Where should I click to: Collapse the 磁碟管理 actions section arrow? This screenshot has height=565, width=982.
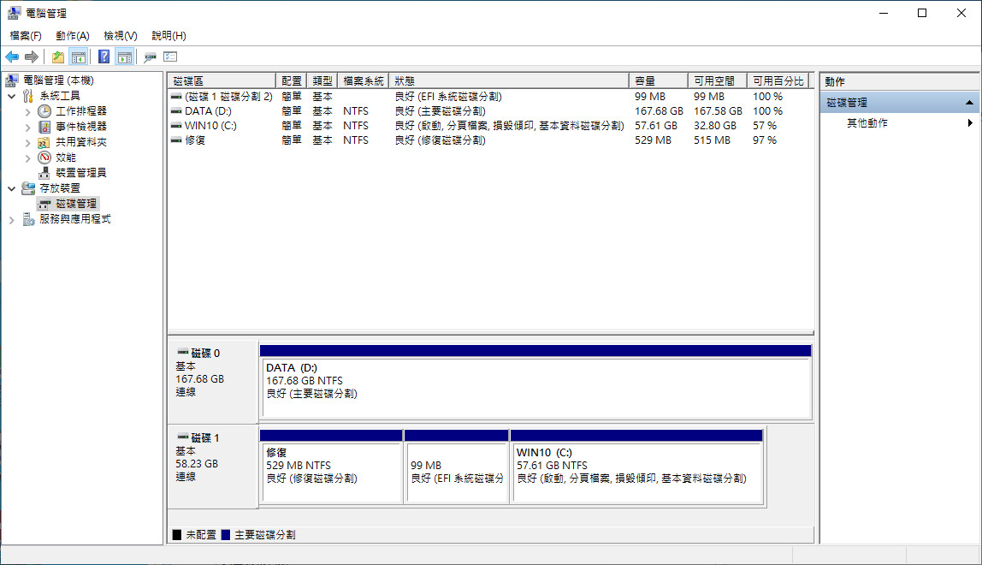click(x=969, y=103)
